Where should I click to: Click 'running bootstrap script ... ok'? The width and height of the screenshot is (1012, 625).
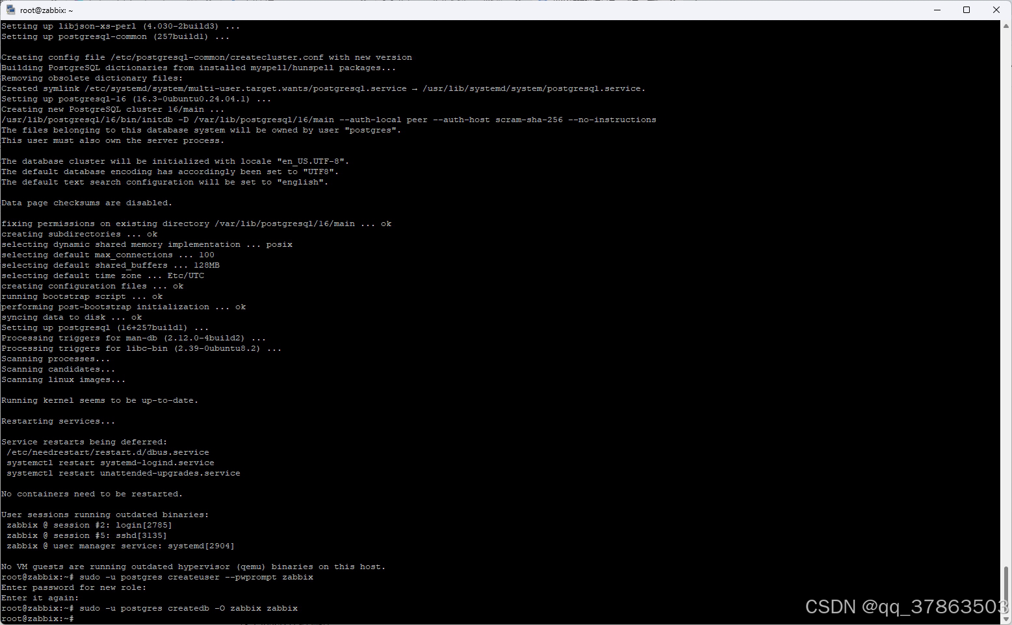pos(82,296)
